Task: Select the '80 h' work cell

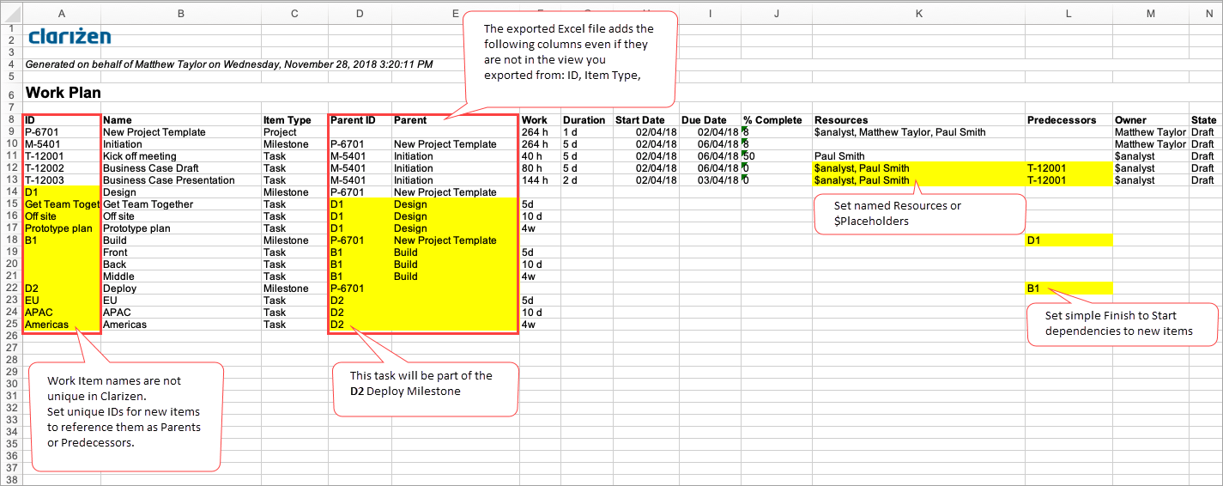Action: point(540,168)
